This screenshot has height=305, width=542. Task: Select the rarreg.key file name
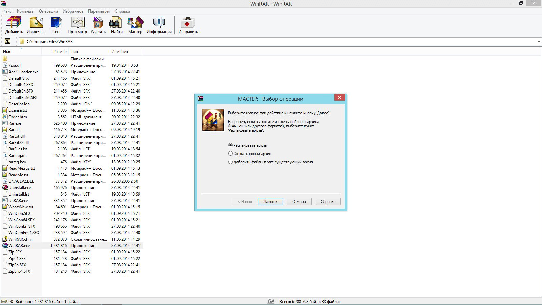click(17, 162)
